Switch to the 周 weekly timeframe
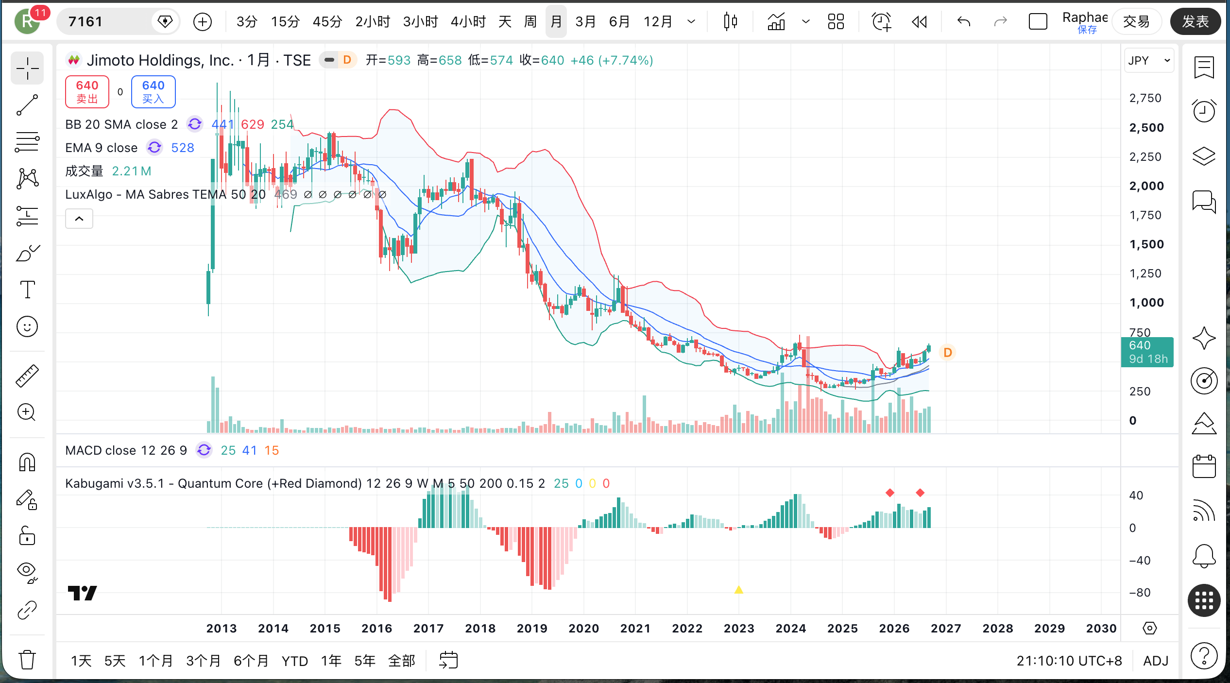This screenshot has height=683, width=1230. (x=530, y=22)
